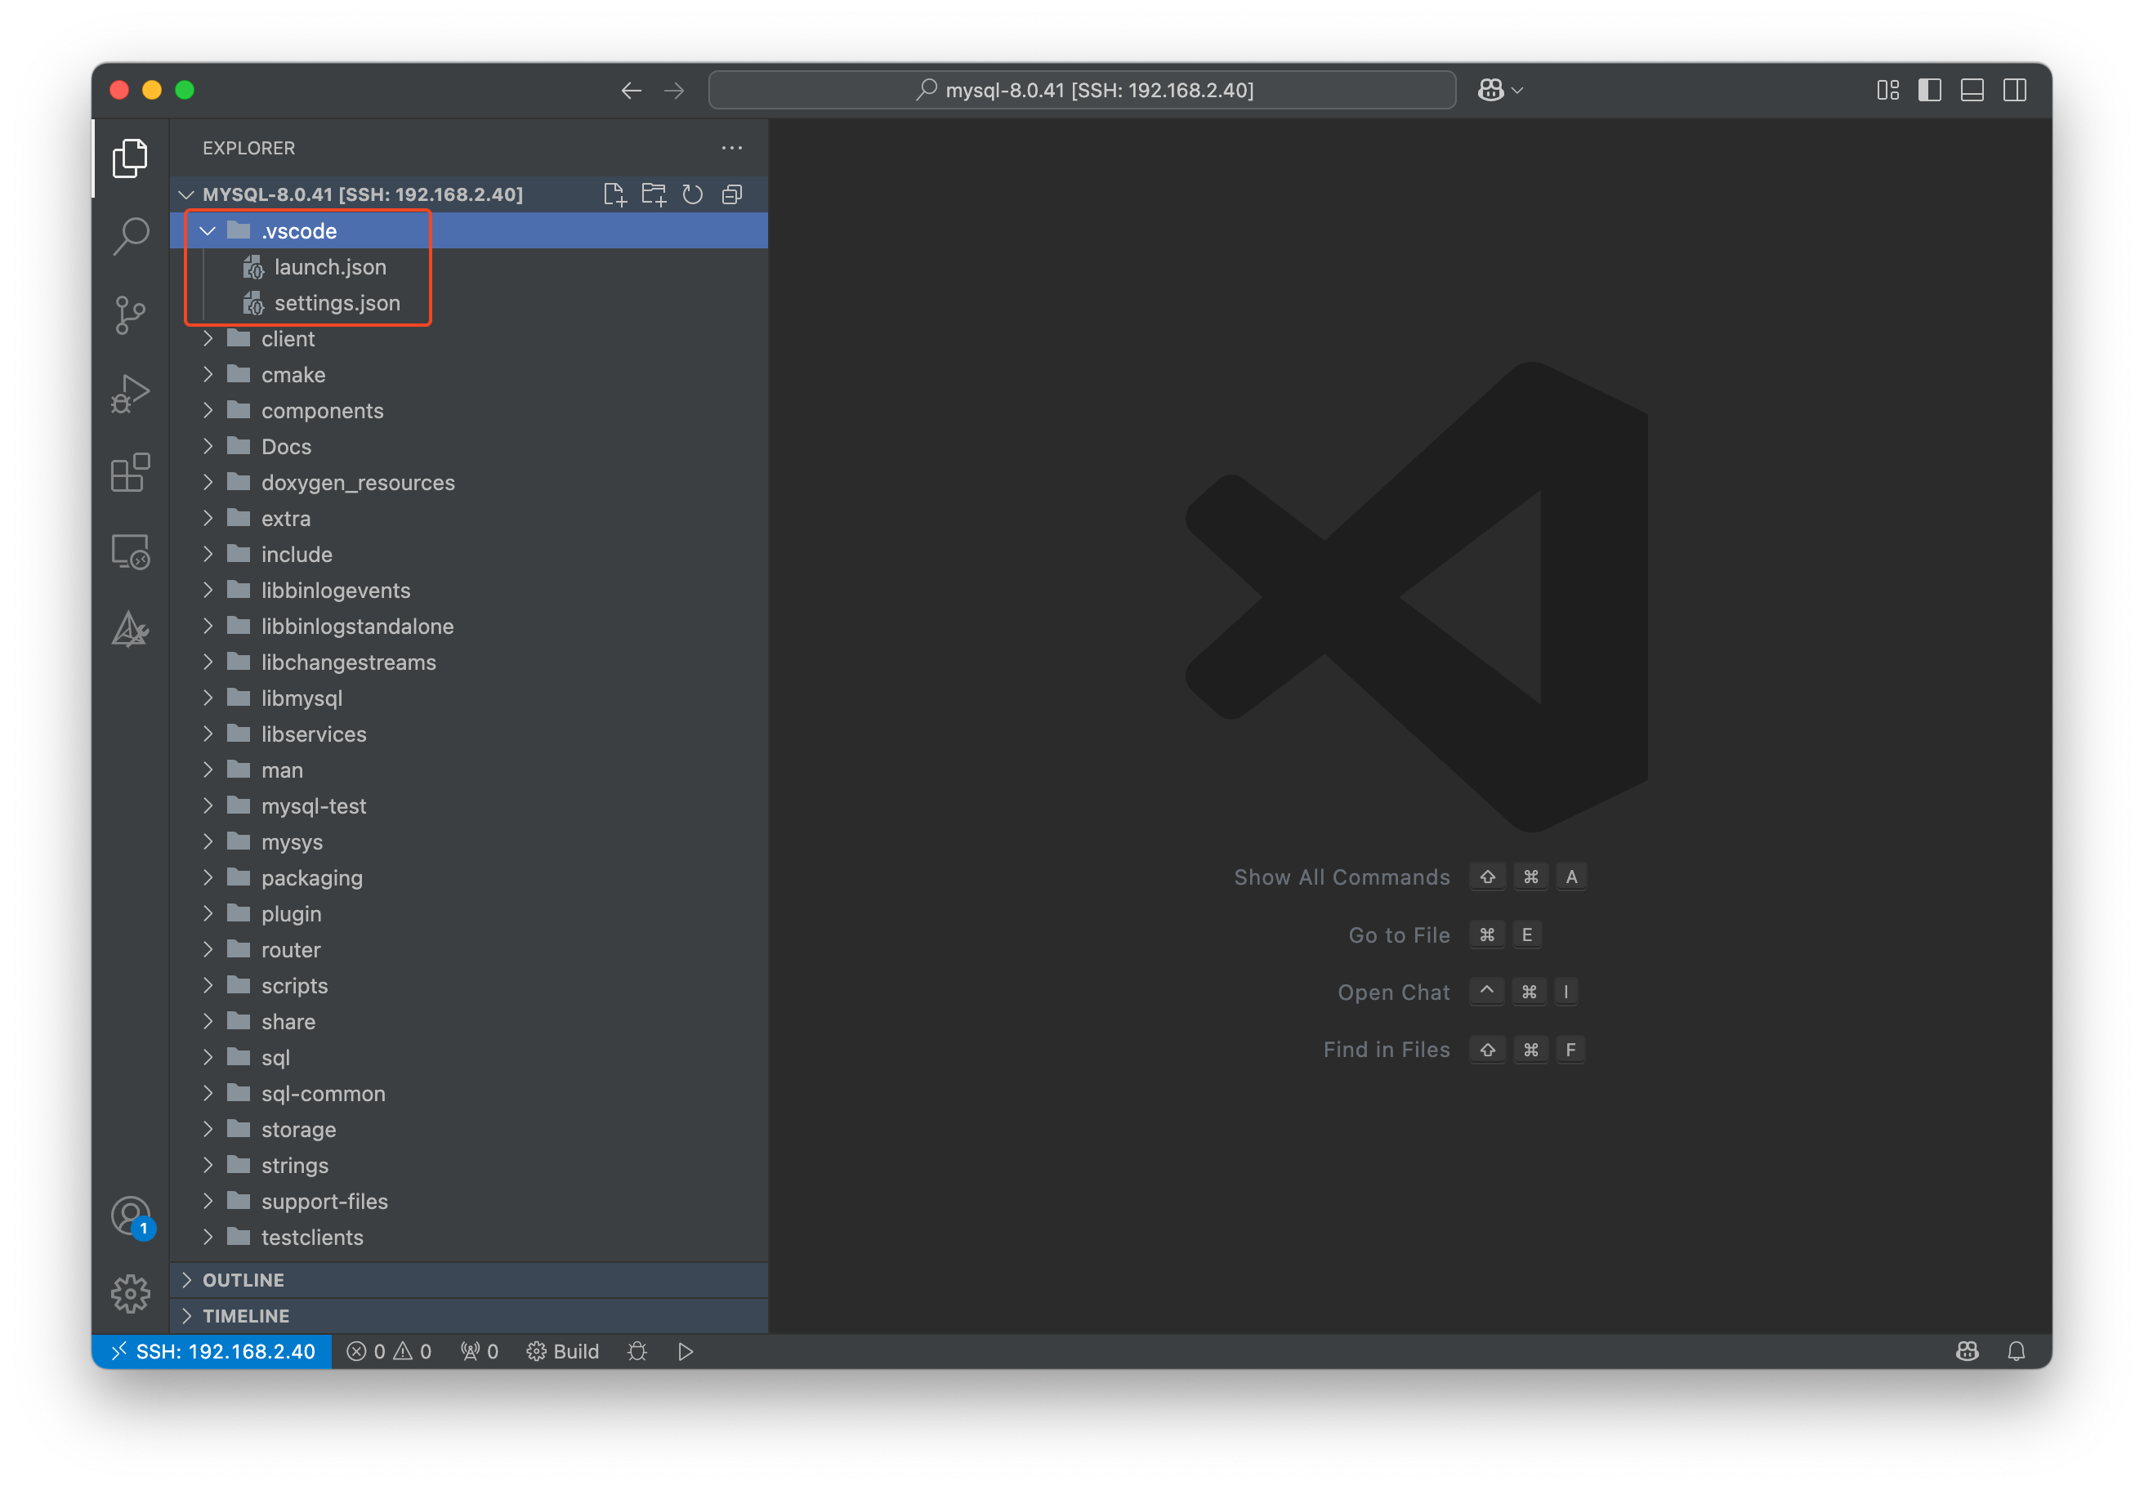Expand the OUTLINE section
The width and height of the screenshot is (2144, 1490).
469,1280
